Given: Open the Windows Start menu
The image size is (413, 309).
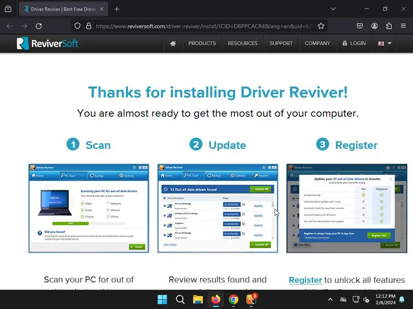Looking at the screenshot, I should pos(162,299).
